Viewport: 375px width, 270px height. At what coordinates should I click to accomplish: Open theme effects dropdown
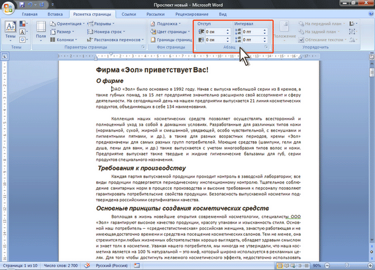coord(23,40)
